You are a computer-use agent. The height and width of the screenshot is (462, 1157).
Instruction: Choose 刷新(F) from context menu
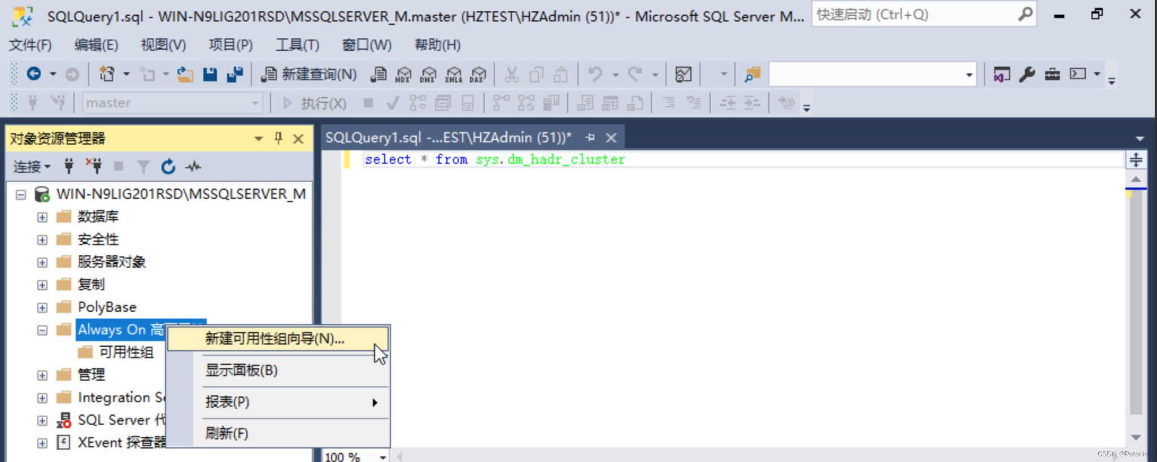tap(278, 434)
